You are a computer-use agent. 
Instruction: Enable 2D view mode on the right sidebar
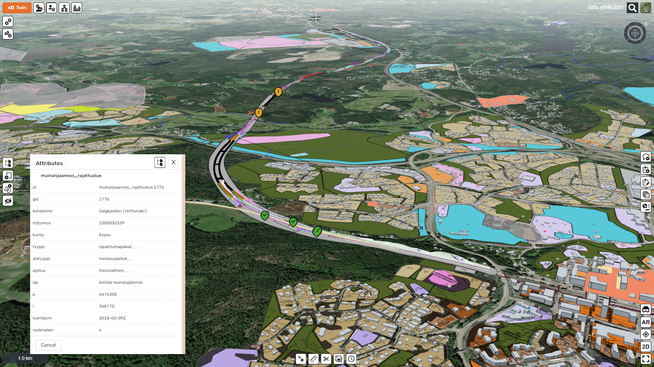[x=646, y=347]
